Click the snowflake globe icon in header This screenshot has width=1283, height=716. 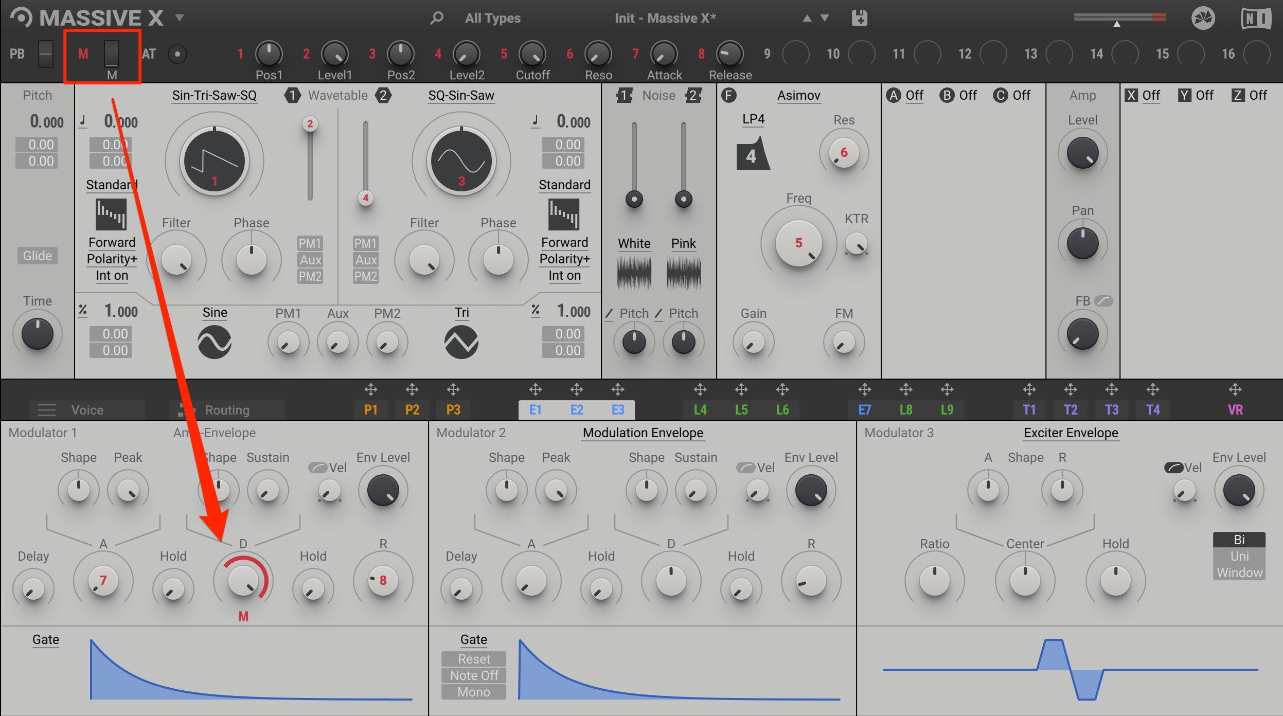pyautogui.click(x=1203, y=19)
